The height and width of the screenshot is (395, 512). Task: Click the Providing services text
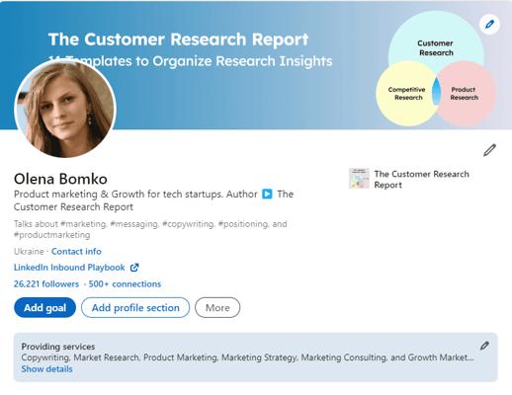(x=58, y=347)
